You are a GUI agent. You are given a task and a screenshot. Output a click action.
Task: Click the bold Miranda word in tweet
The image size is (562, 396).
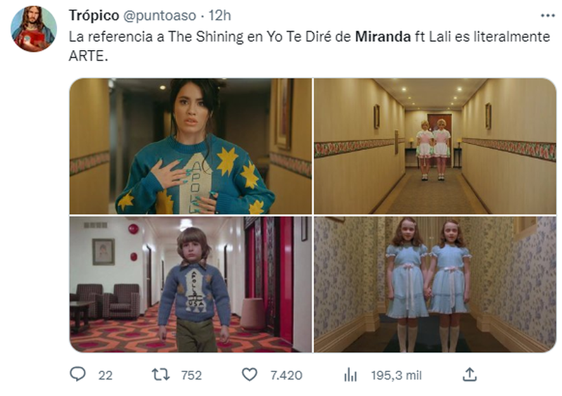coord(383,37)
